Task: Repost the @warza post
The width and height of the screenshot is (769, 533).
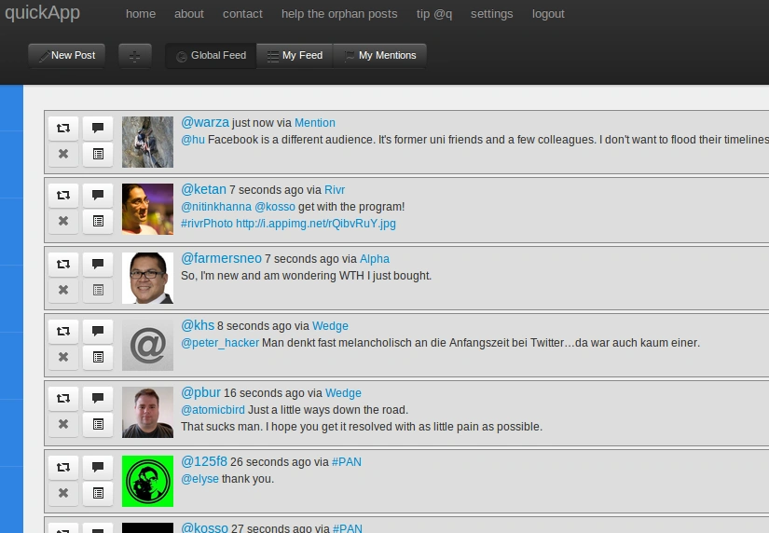Action: point(63,129)
